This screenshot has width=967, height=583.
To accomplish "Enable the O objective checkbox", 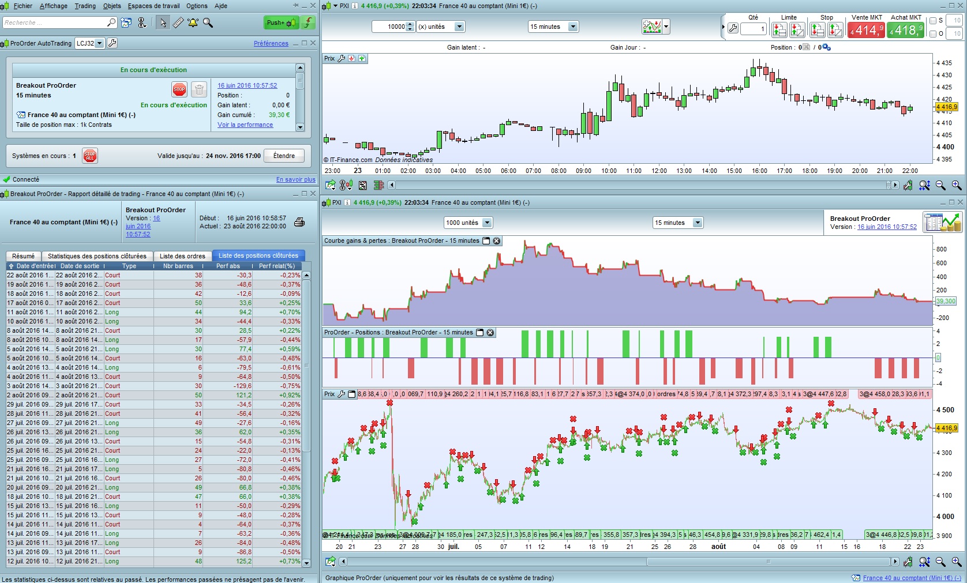I will click(x=933, y=34).
